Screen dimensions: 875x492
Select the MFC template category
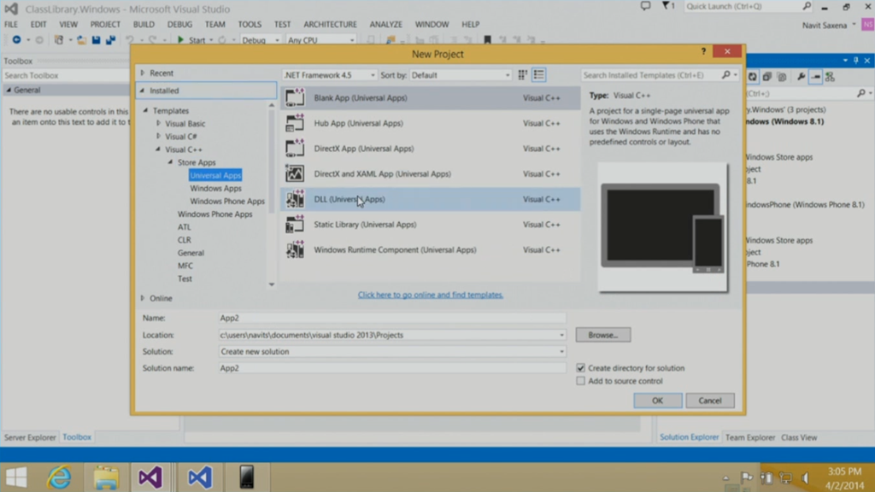click(185, 266)
